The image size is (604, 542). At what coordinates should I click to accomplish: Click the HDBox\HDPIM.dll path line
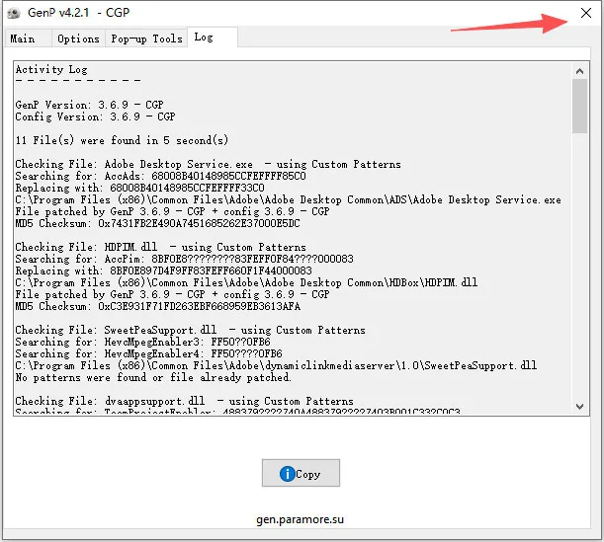[x=246, y=282]
